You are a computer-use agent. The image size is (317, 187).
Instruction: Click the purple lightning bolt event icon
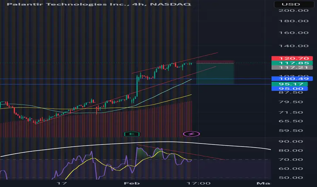tap(191, 134)
